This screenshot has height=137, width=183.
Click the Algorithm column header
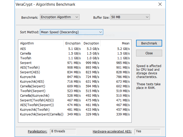(x=41, y=43)
